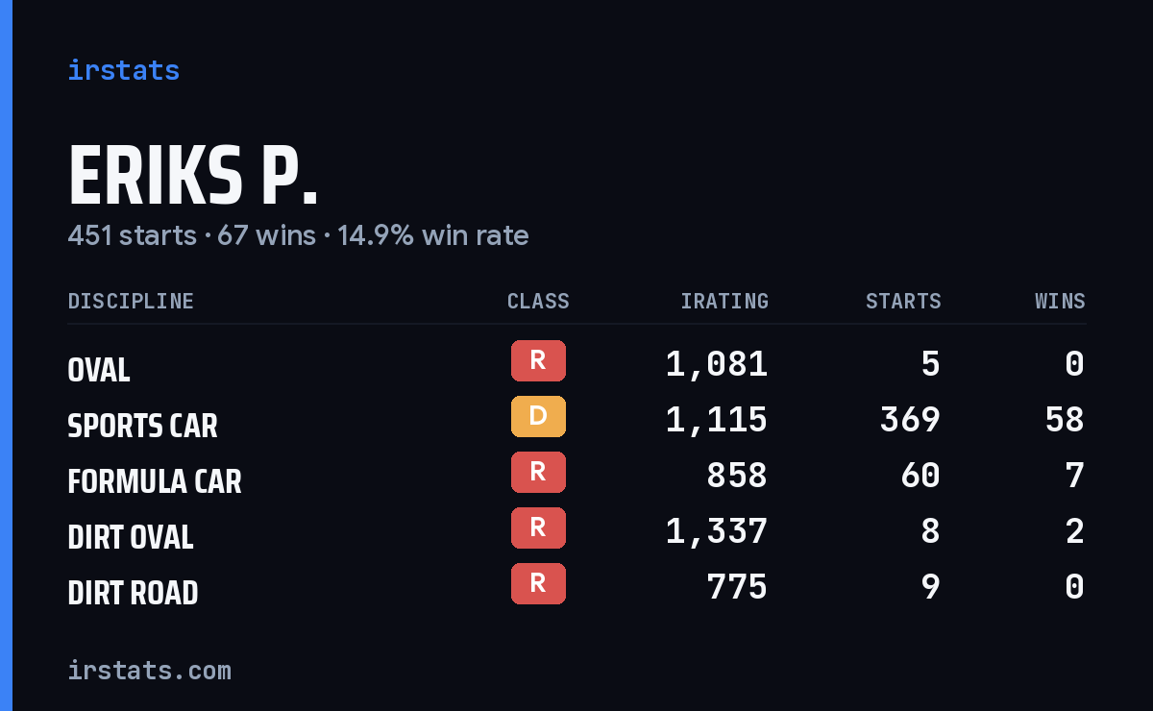Select the Dirt Road R license badge
1153x711 pixels.
(538, 583)
